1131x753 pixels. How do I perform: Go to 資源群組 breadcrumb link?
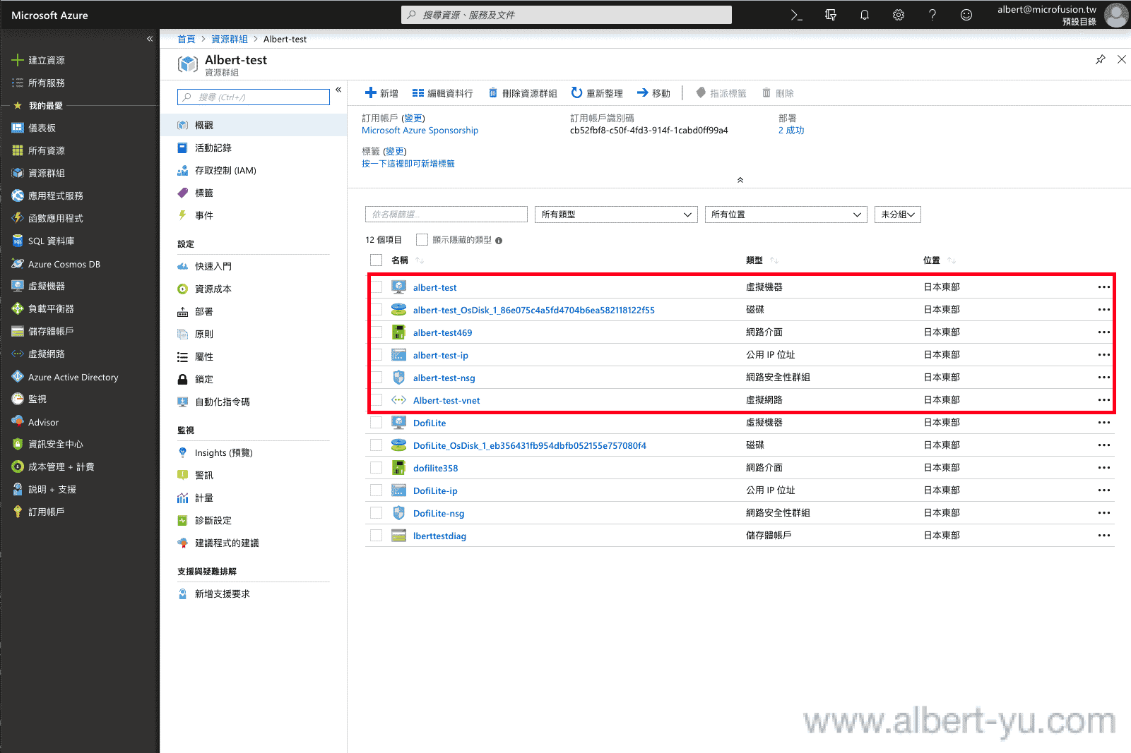(230, 39)
